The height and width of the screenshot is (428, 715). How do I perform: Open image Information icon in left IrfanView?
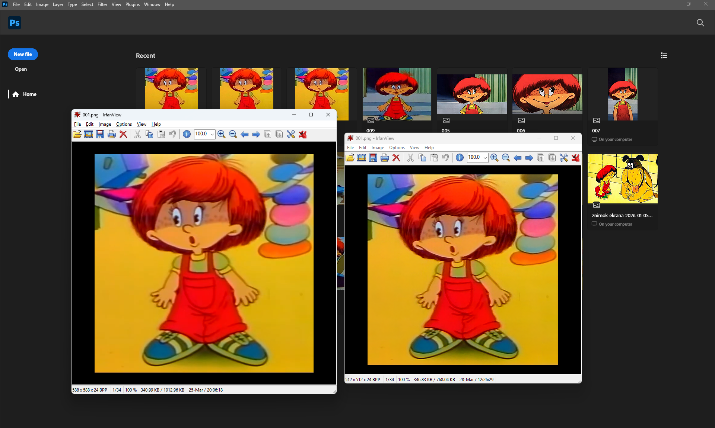point(187,134)
